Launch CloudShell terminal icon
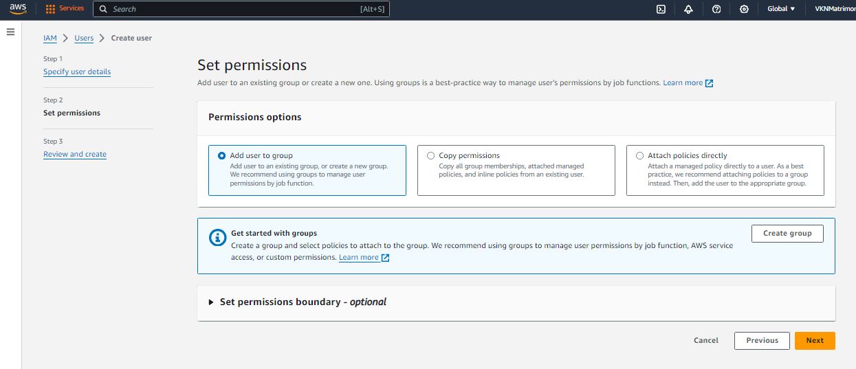 [x=661, y=9]
